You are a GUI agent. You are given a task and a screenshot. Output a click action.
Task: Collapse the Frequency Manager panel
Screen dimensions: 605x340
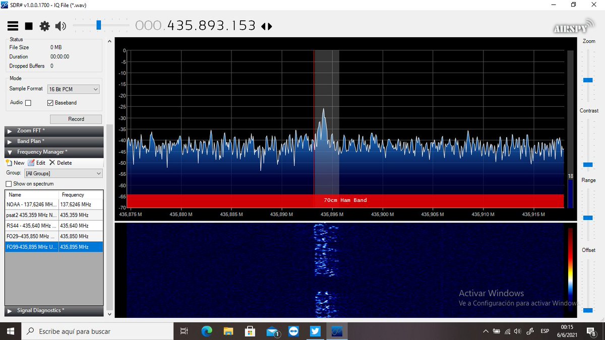pyautogui.click(x=53, y=152)
